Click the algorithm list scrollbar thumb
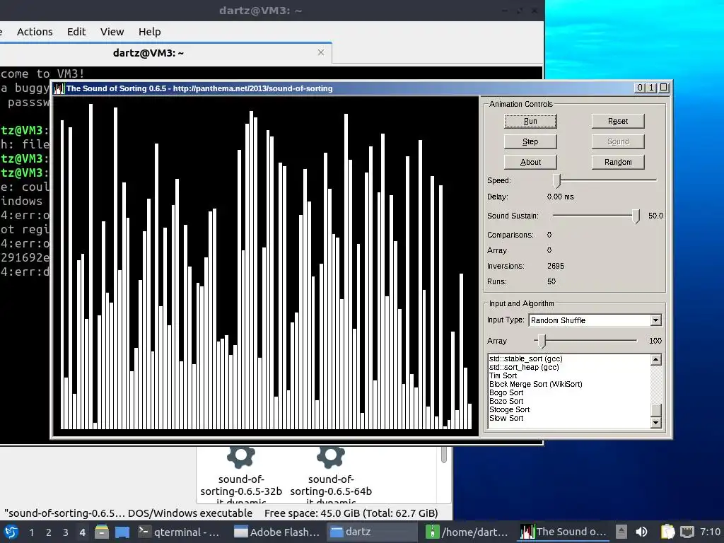Viewport: 724px width, 543px height. (655, 410)
